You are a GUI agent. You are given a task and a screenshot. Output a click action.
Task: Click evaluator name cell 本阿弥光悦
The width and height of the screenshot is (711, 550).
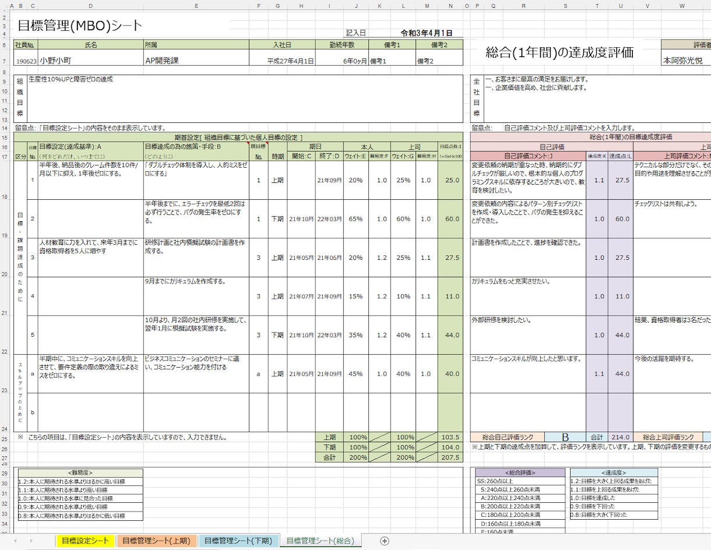pyautogui.click(x=686, y=60)
